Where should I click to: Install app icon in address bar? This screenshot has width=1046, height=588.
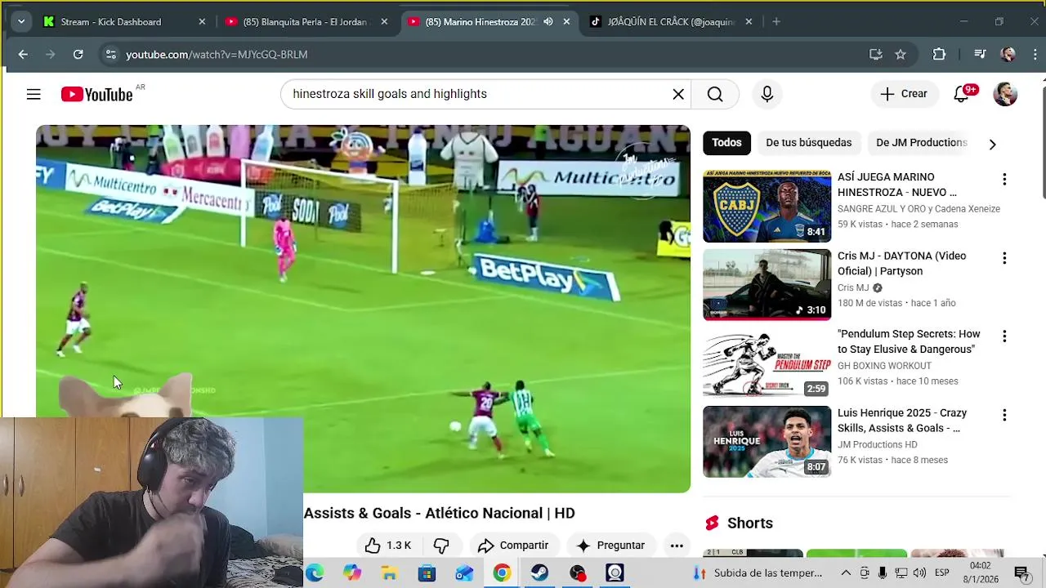(x=876, y=54)
